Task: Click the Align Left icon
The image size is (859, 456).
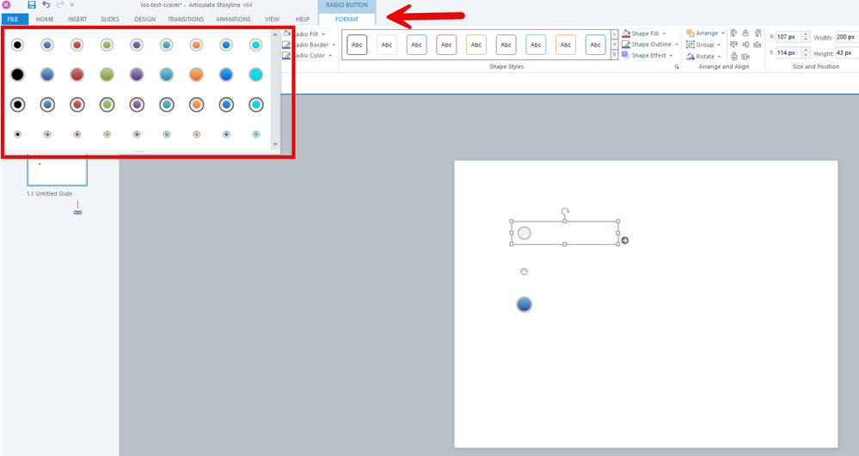Action: click(734, 33)
